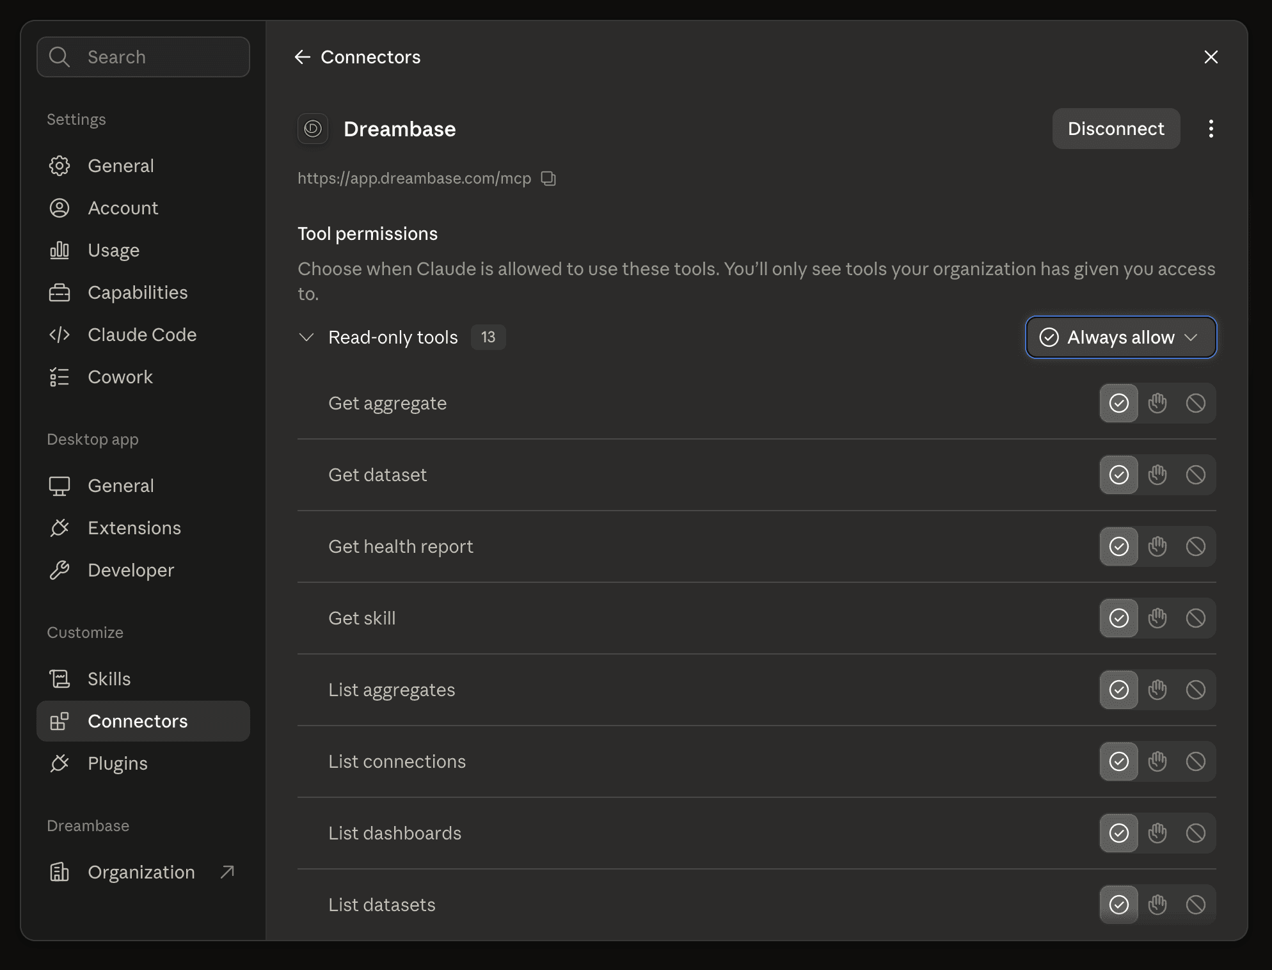
Task: Block the Get aggregate tool
Action: coord(1196,403)
